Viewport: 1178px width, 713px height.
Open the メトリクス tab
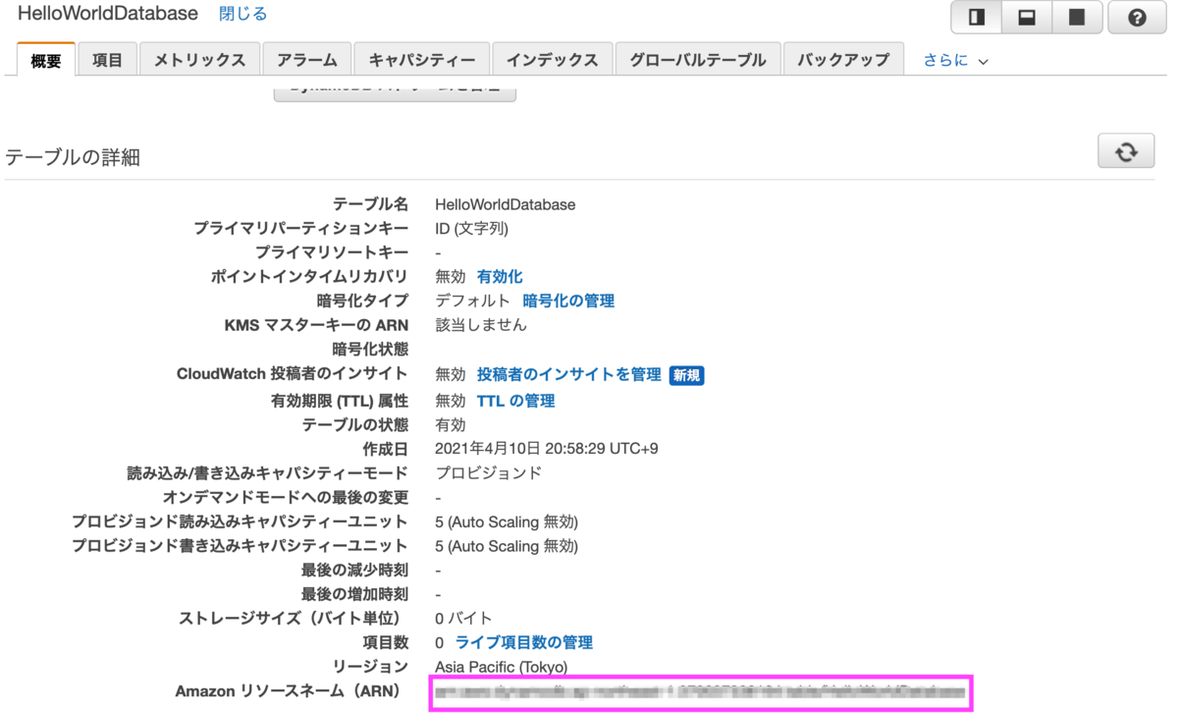tap(199, 59)
